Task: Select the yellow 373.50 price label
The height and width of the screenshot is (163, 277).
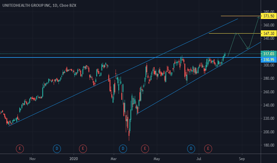Action: click(268, 16)
